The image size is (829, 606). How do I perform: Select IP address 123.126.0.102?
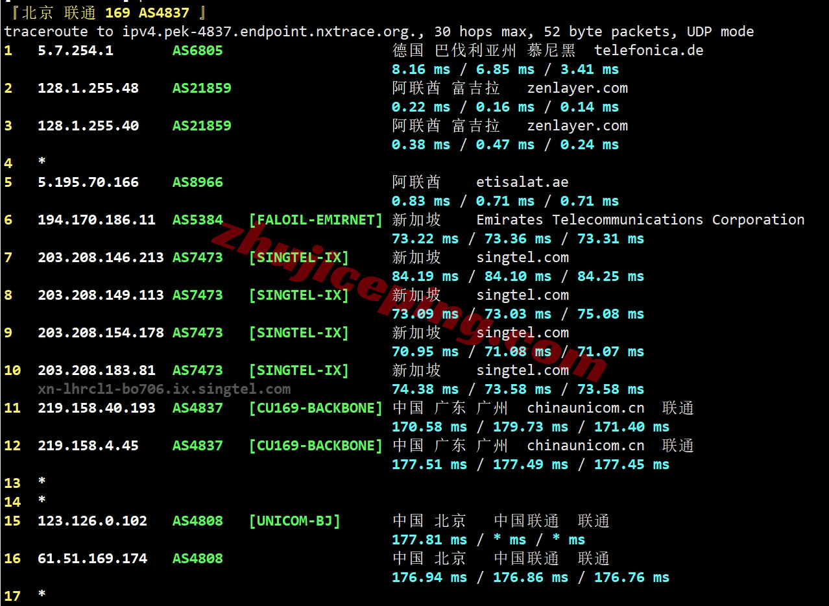coord(92,521)
